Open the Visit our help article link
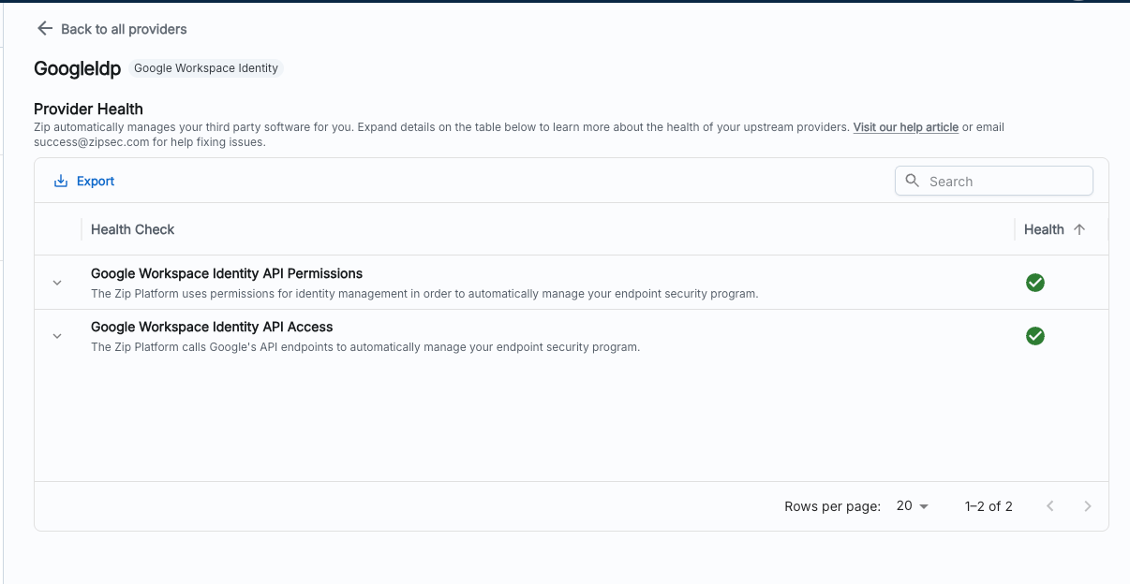The width and height of the screenshot is (1130, 584). point(905,127)
